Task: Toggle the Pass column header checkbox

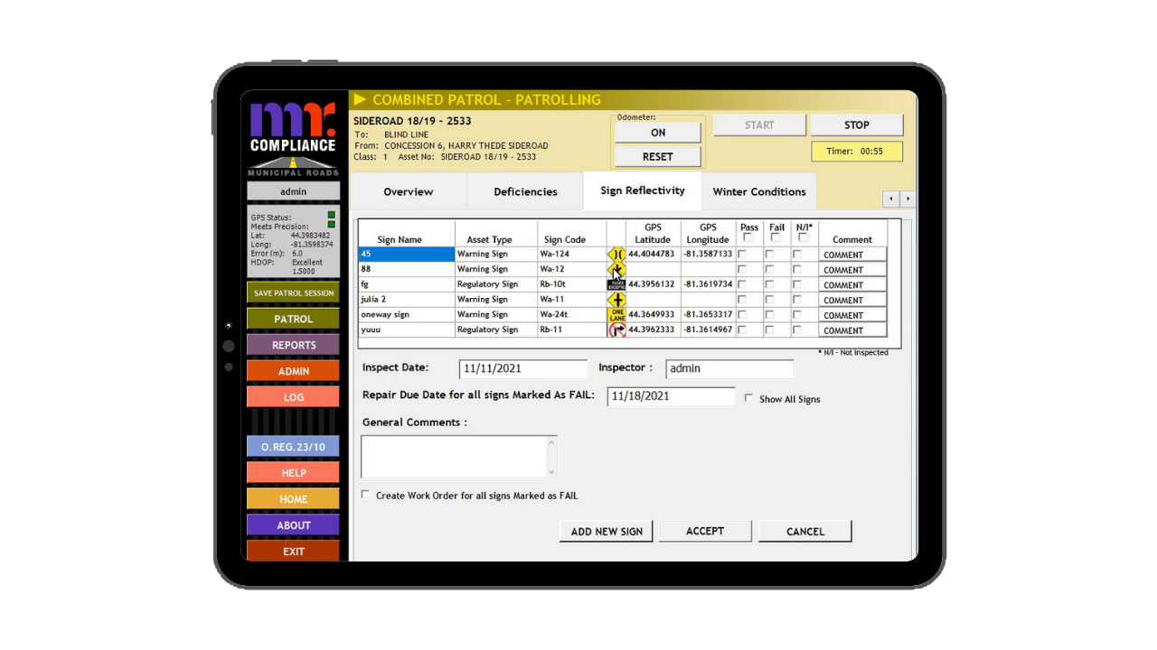Action: point(748,238)
